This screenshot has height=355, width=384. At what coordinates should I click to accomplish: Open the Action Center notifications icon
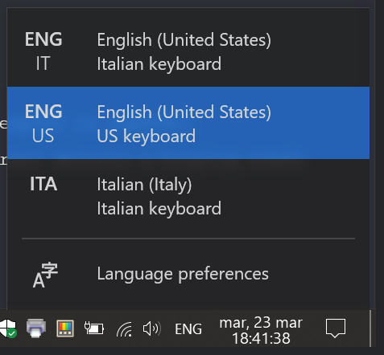(x=336, y=328)
